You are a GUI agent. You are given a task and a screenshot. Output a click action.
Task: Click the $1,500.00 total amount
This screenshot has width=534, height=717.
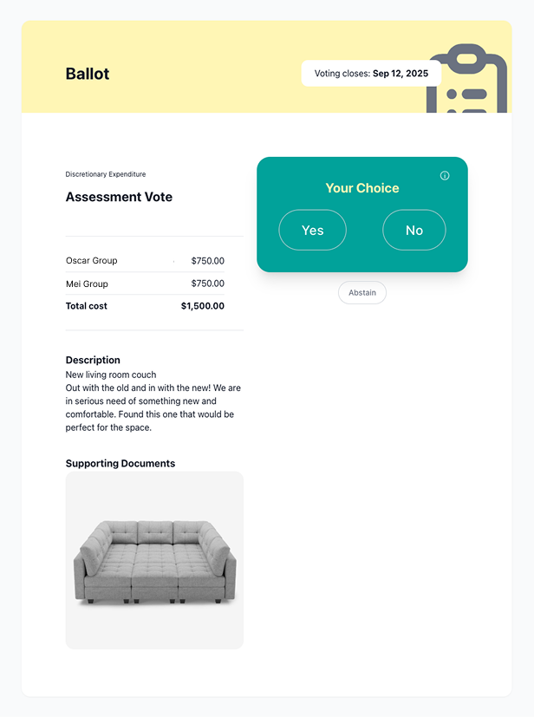tap(204, 305)
